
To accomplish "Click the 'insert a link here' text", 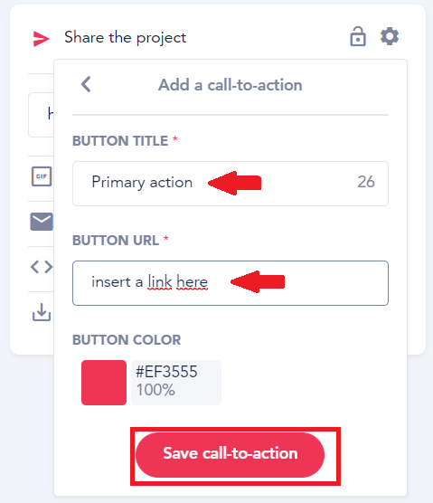I will click(x=150, y=282).
